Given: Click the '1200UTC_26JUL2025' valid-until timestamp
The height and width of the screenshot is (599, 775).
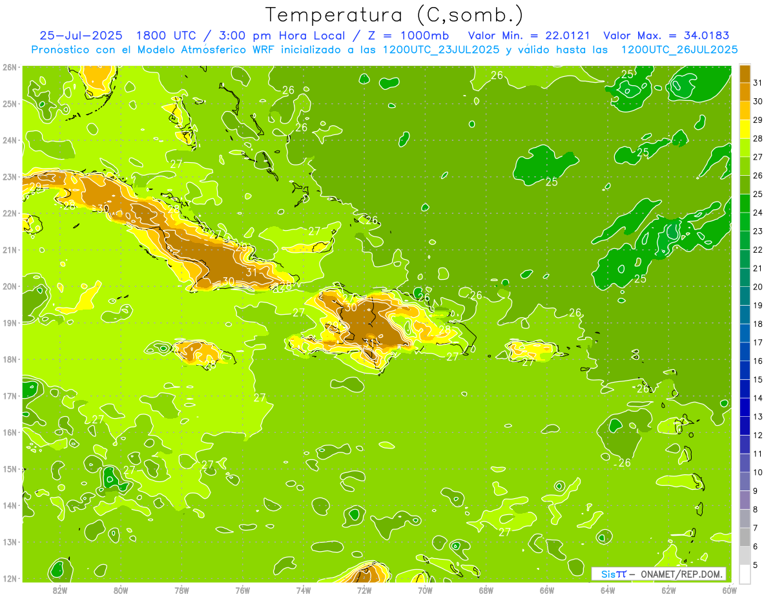Looking at the screenshot, I should [679, 49].
